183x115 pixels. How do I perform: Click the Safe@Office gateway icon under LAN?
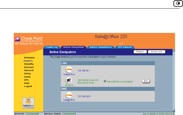click(69, 70)
